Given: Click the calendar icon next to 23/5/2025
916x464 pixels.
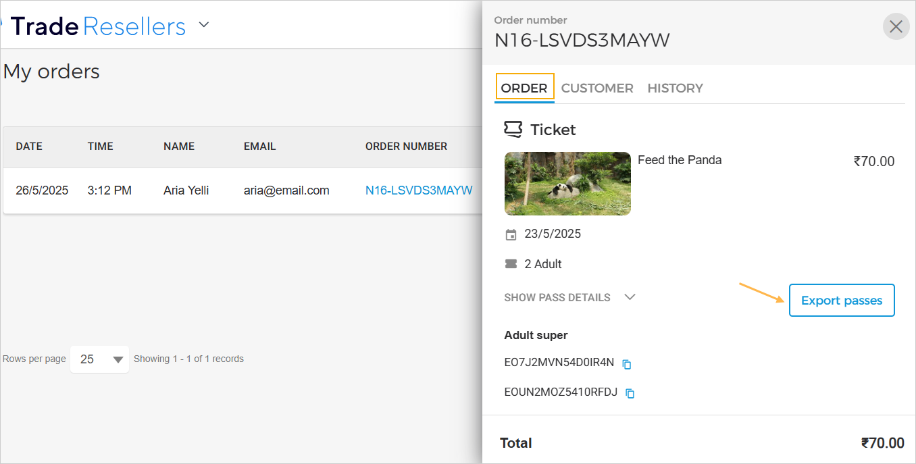Looking at the screenshot, I should coord(511,235).
